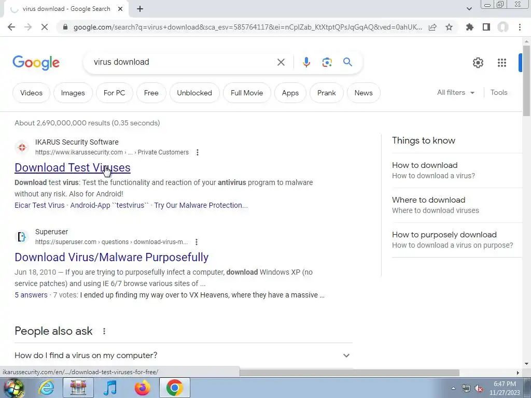This screenshot has width=531, height=398.
Task: Open Download Virus/Malware Purposefully result
Action: pyautogui.click(x=111, y=257)
